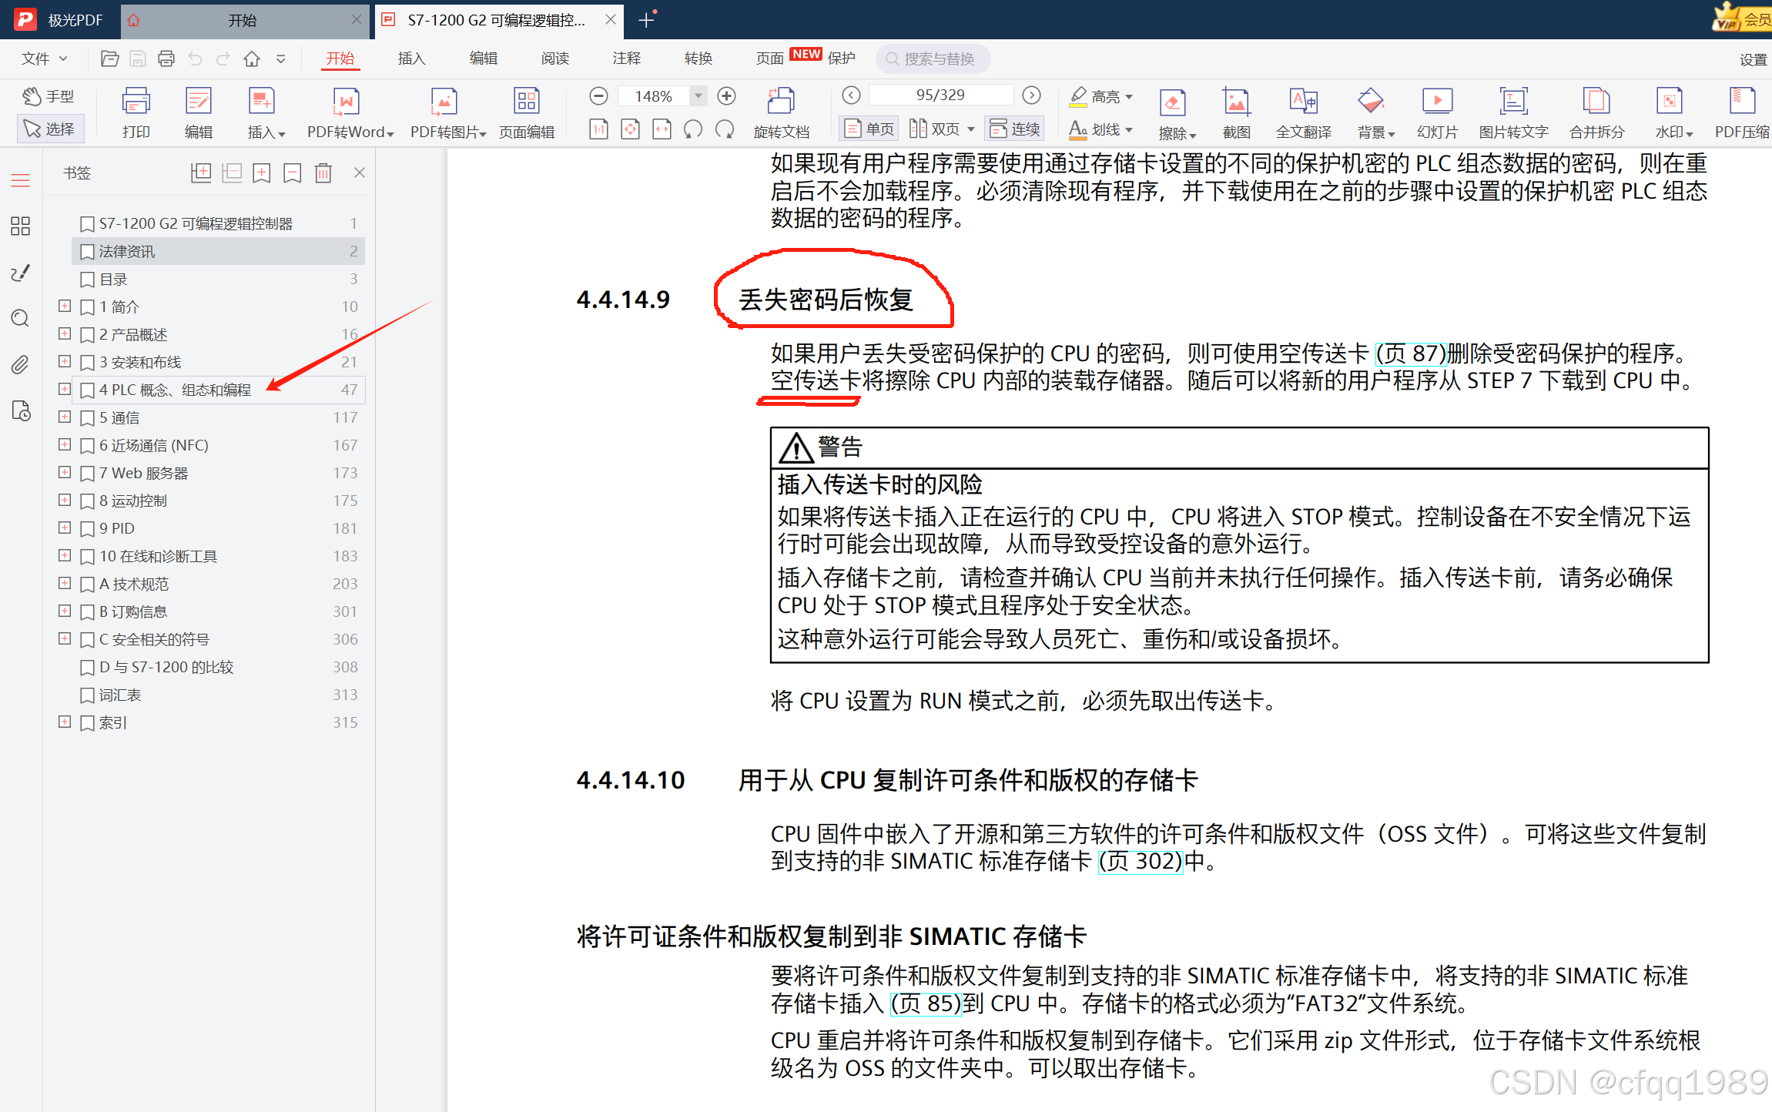The width and height of the screenshot is (1772, 1112).
Task: Open the zoom percentage dropdown
Action: pyautogui.click(x=698, y=96)
